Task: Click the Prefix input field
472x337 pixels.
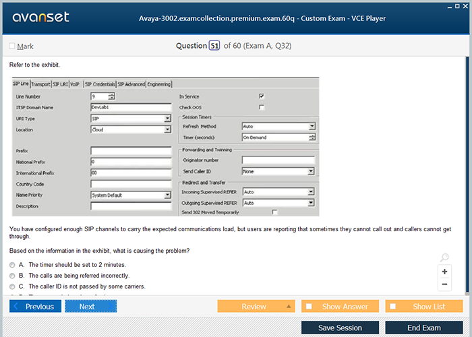Action: [x=131, y=151]
